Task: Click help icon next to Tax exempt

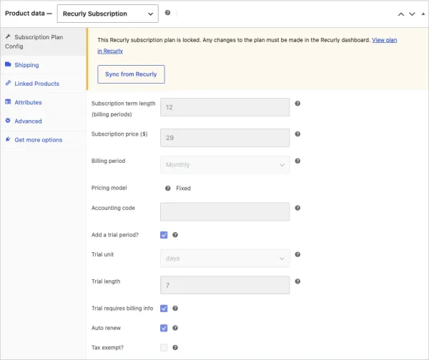Action: pyautogui.click(x=175, y=347)
